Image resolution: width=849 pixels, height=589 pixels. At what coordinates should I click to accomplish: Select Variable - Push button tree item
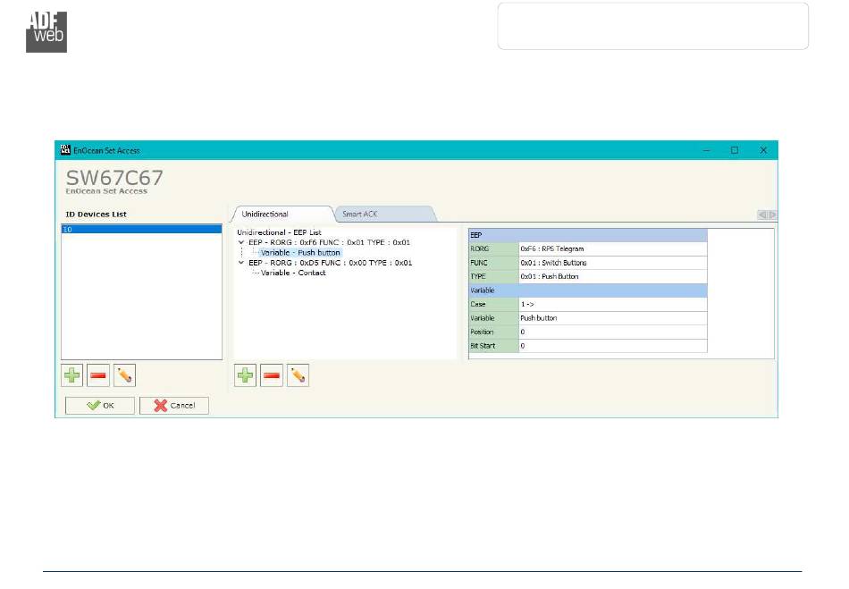pyautogui.click(x=300, y=253)
